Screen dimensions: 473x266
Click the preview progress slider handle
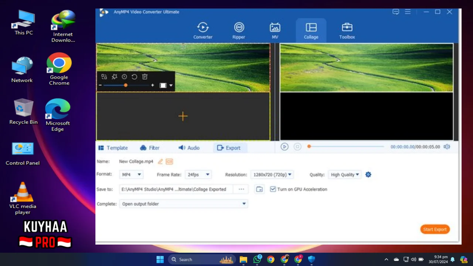(x=309, y=147)
